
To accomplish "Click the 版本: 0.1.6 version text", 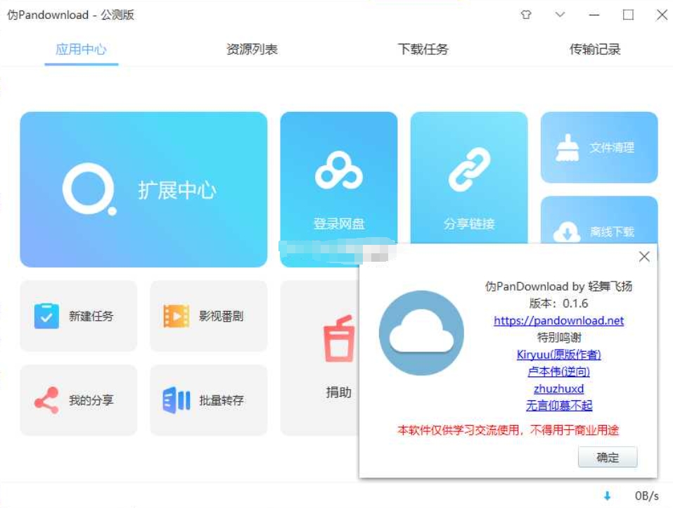I will (x=558, y=303).
